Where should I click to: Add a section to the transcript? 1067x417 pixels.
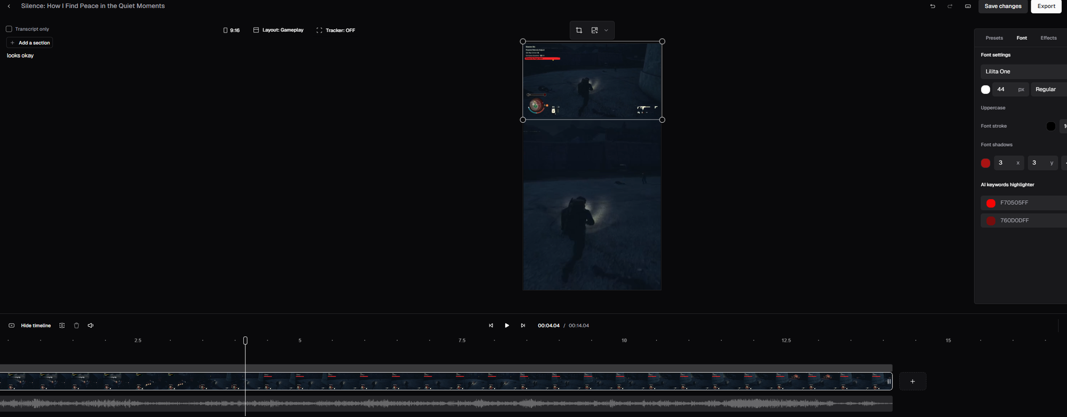(x=30, y=43)
